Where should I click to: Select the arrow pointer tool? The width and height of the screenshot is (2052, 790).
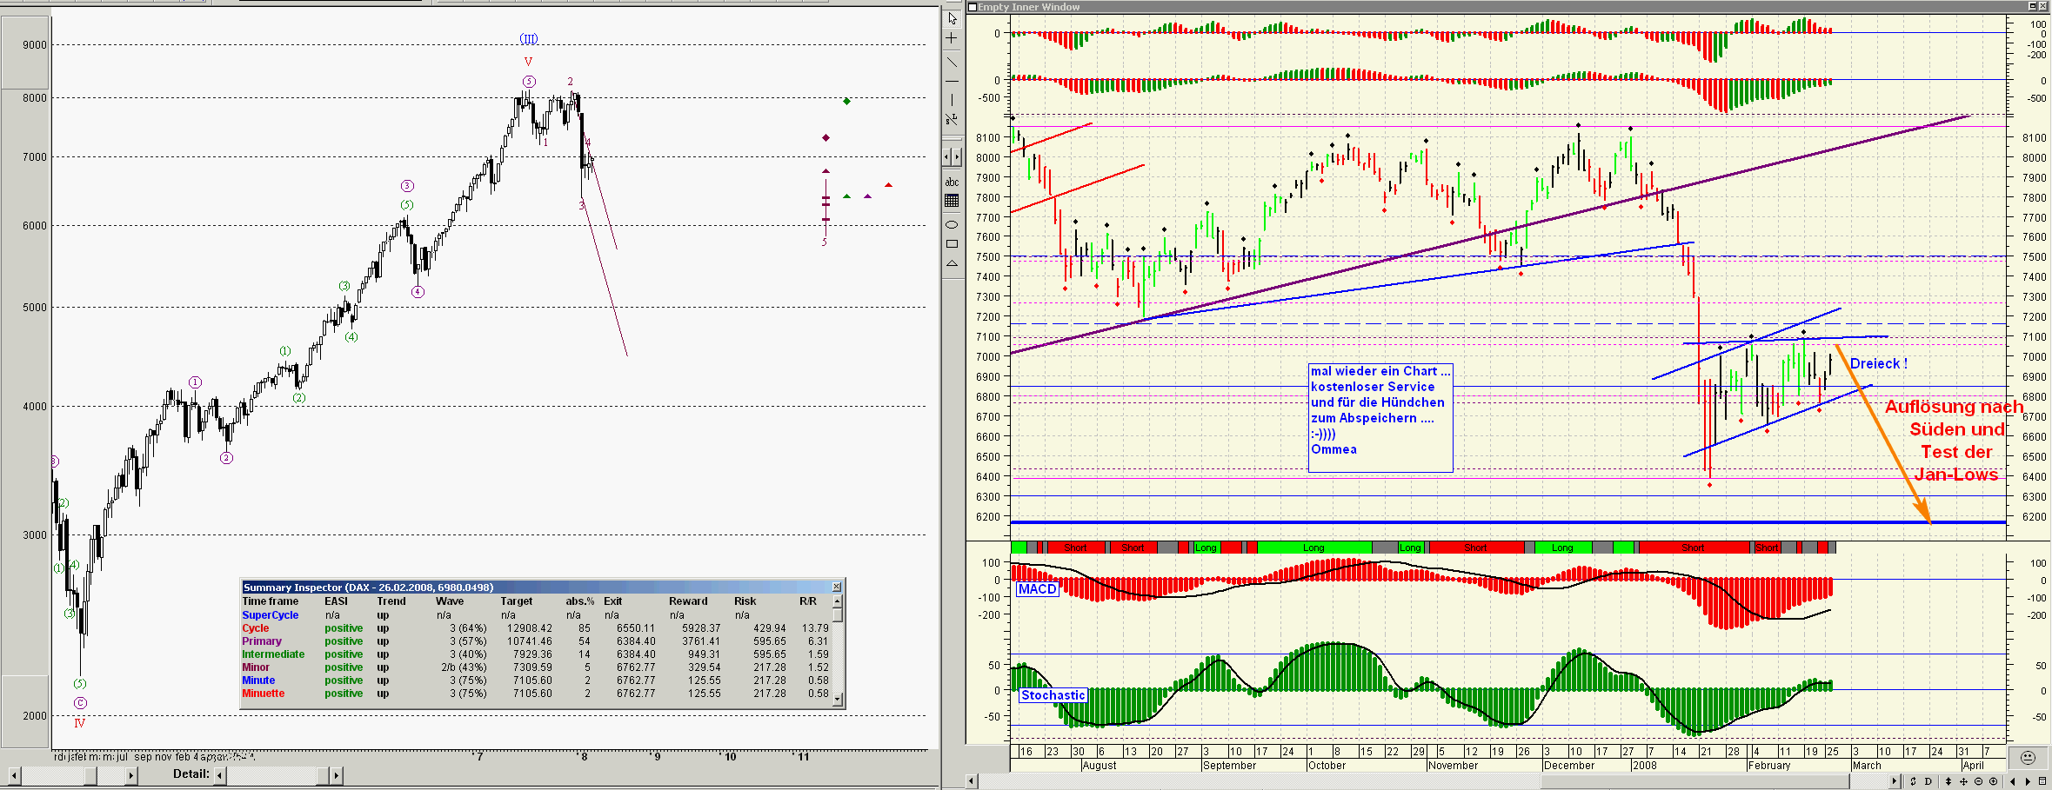(x=952, y=18)
